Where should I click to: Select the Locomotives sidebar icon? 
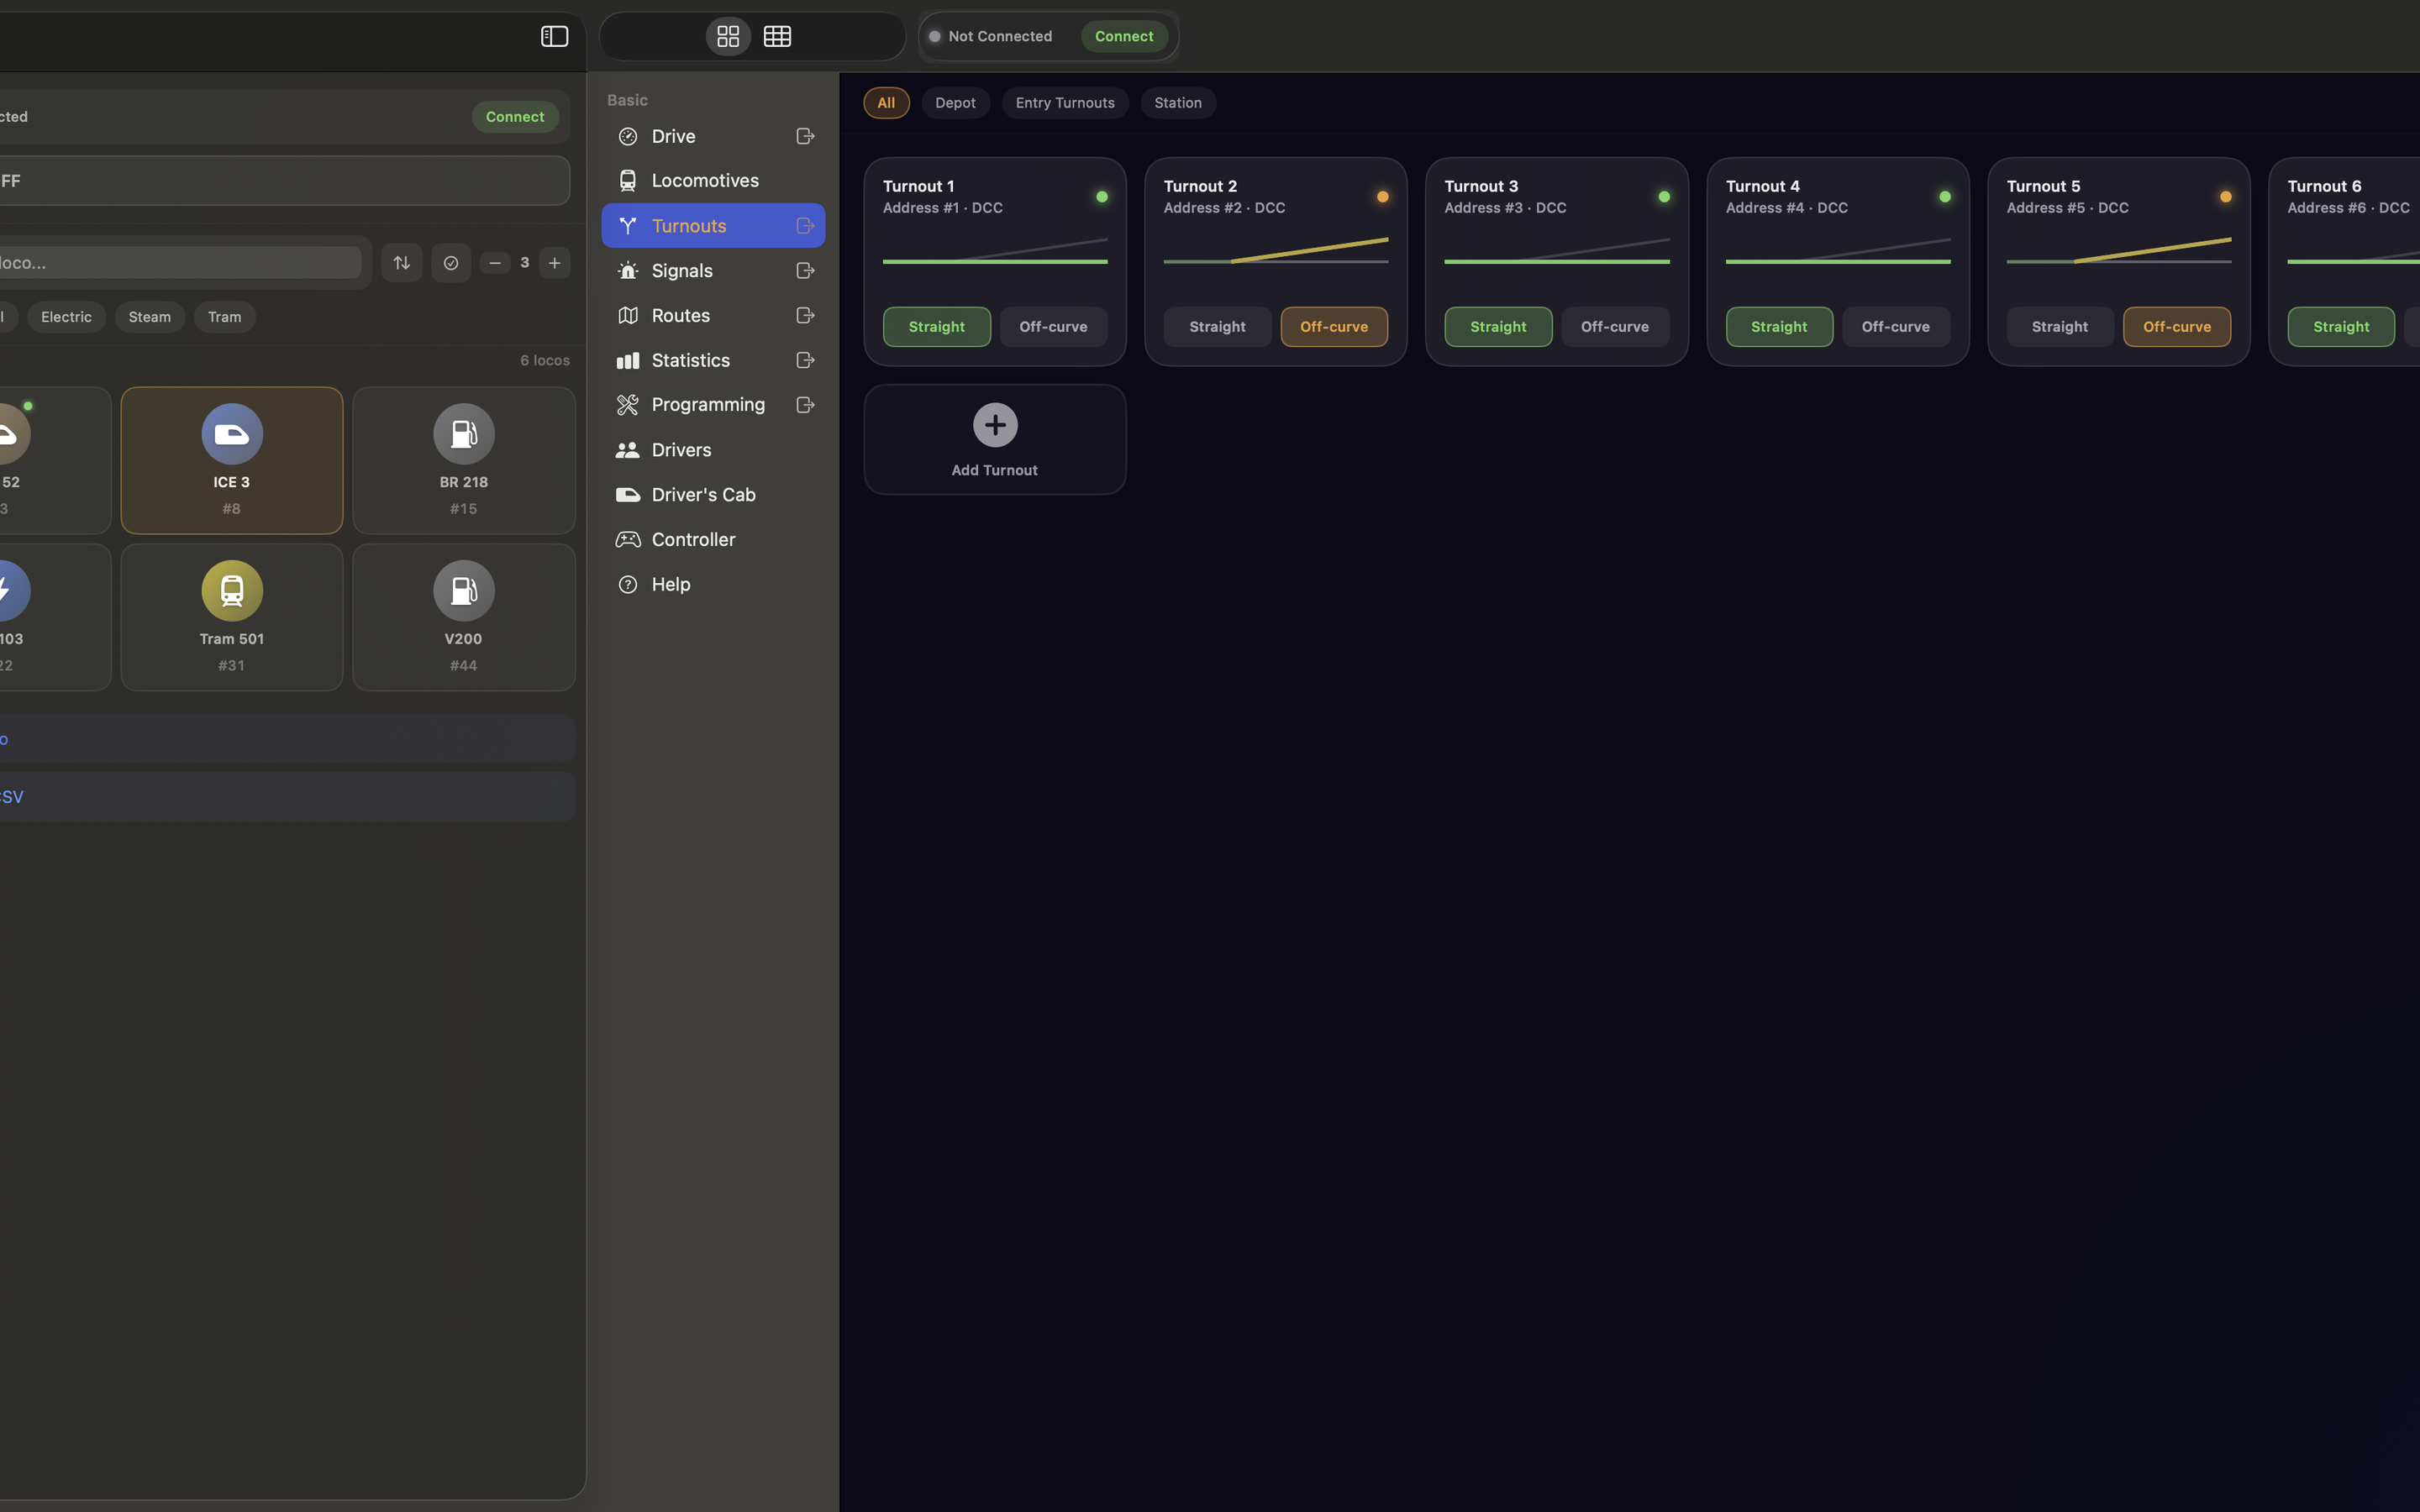627,180
